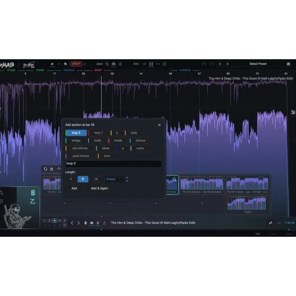Open the settings sliders icon at right edge
Image resolution: width=296 pixels, height=296 pixels.
coord(293,112)
